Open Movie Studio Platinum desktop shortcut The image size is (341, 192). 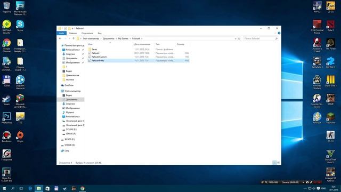pos(20,9)
